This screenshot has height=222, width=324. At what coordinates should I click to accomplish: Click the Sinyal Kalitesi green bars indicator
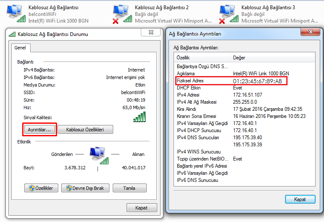(x=139, y=117)
